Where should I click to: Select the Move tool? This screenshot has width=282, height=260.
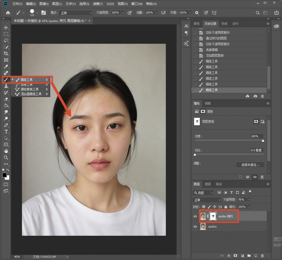(6, 28)
